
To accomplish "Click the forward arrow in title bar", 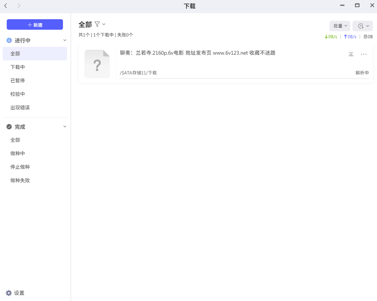I will click(19, 6).
